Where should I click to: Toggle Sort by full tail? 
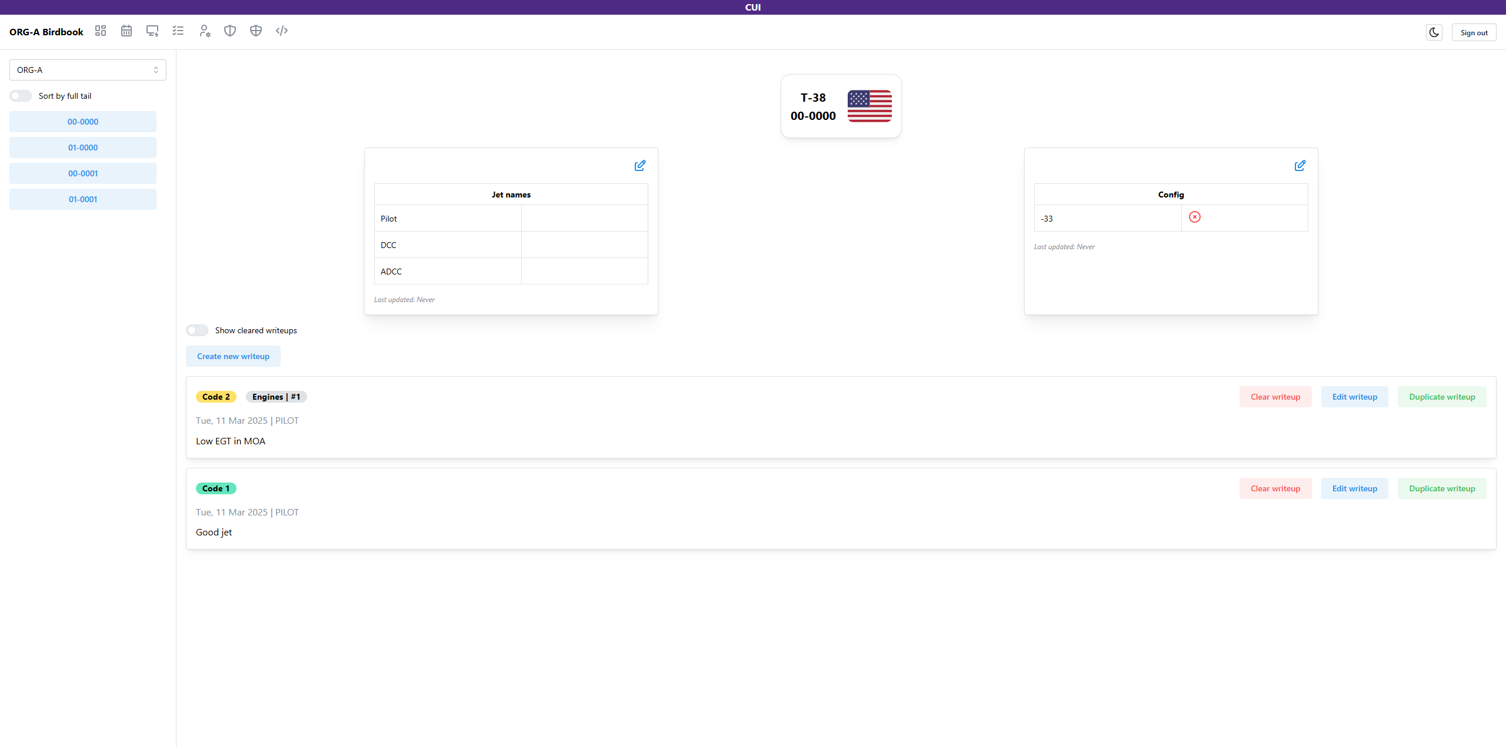pyautogui.click(x=21, y=96)
